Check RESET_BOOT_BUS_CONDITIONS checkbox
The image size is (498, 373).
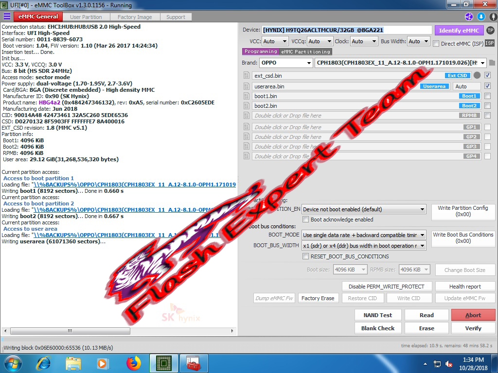pos(305,256)
